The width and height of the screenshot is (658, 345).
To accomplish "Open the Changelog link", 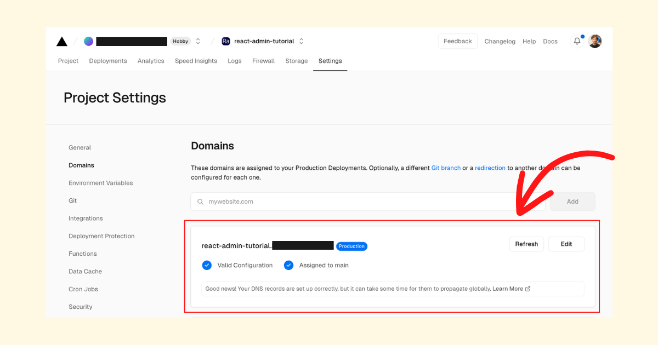I will [500, 42].
